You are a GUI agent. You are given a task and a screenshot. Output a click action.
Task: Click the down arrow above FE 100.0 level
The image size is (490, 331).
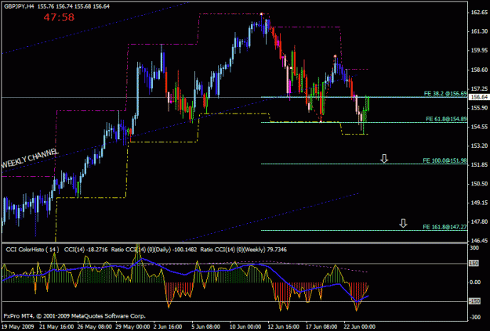[x=384, y=159]
